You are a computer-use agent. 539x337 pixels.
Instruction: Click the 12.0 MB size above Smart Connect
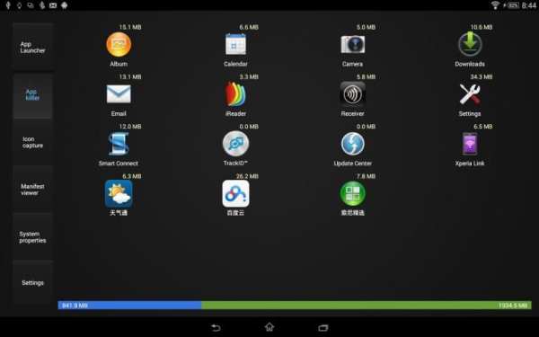point(130,127)
